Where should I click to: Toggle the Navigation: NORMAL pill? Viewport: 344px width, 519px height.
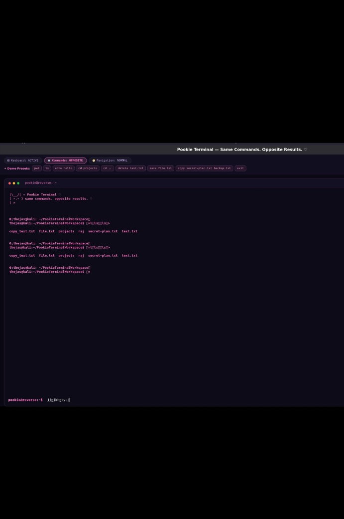pyautogui.click(x=110, y=161)
